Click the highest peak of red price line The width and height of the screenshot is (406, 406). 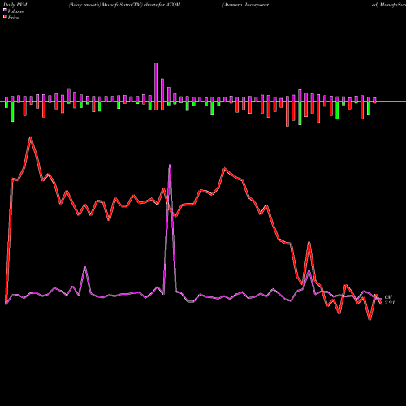[x=31, y=138]
